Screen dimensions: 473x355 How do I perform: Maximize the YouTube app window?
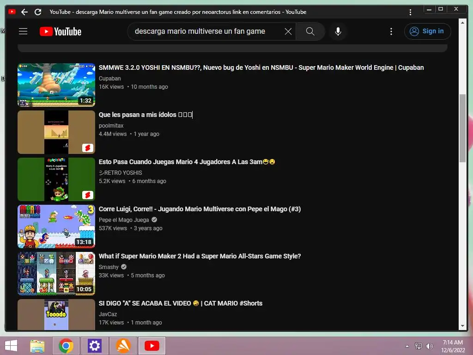tap(441, 9)
